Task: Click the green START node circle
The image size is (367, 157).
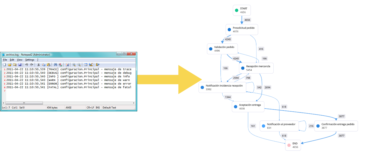Action: tap(237, 10)
